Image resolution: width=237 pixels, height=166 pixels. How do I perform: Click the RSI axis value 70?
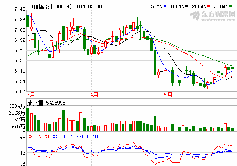pyautogui.click(x=23, y=139)
